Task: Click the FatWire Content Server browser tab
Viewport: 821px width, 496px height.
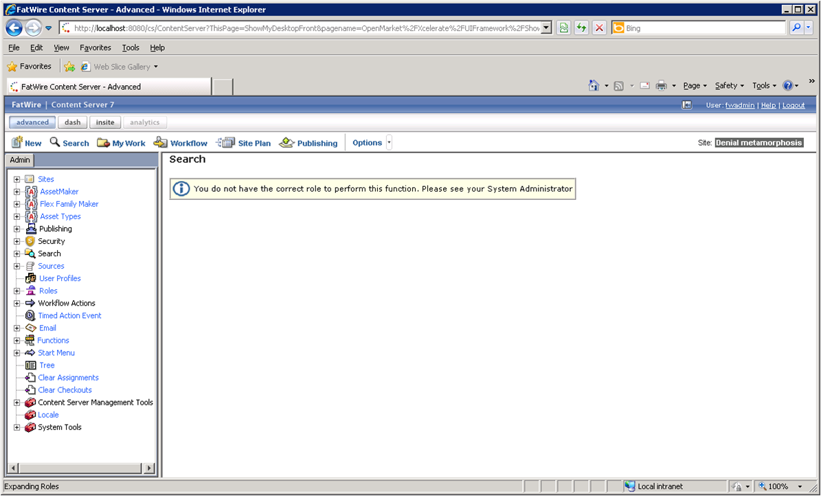Action: [109, 87]
